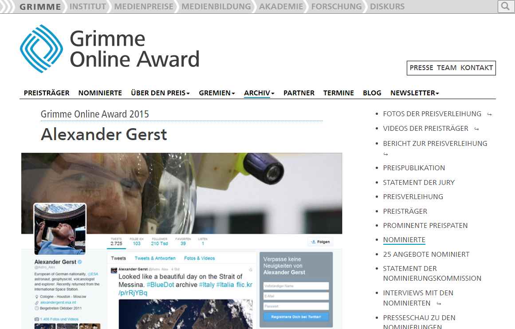Switch to the Diskurs top tab

pos(387,7)
